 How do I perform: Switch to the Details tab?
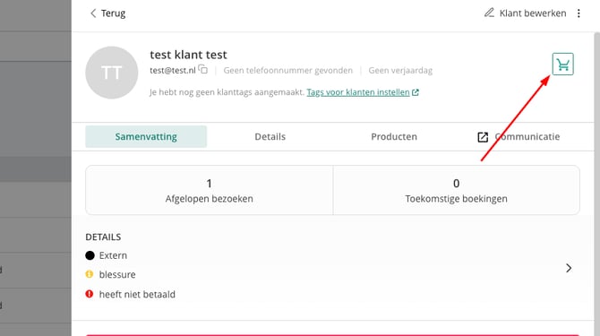click(270, 136)
